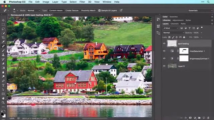Open the Image menu

(46, 2)
